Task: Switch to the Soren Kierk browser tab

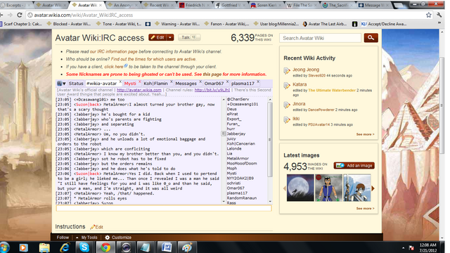Action: (266, 5)
